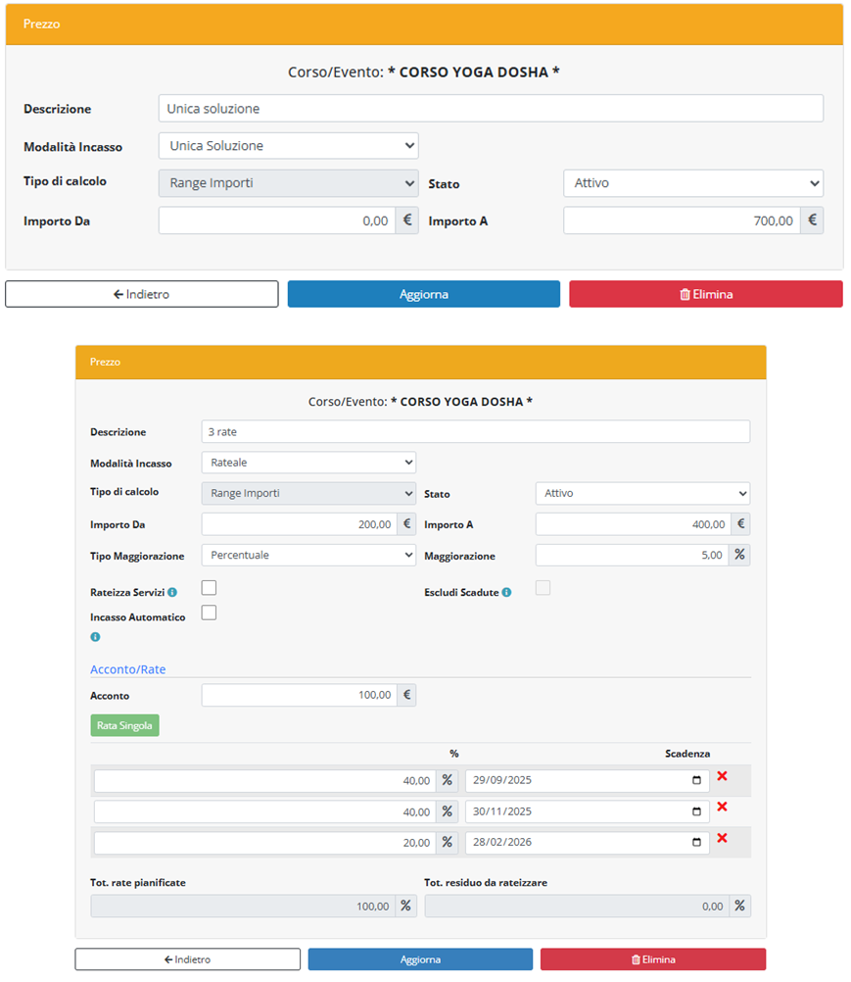Open the Acconto/Rate section link

pyautogui.click(x=127, y=669)
